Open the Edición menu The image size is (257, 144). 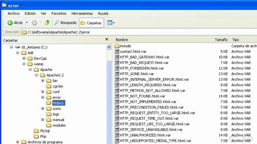pyautogui.click(x=30, y=14)
